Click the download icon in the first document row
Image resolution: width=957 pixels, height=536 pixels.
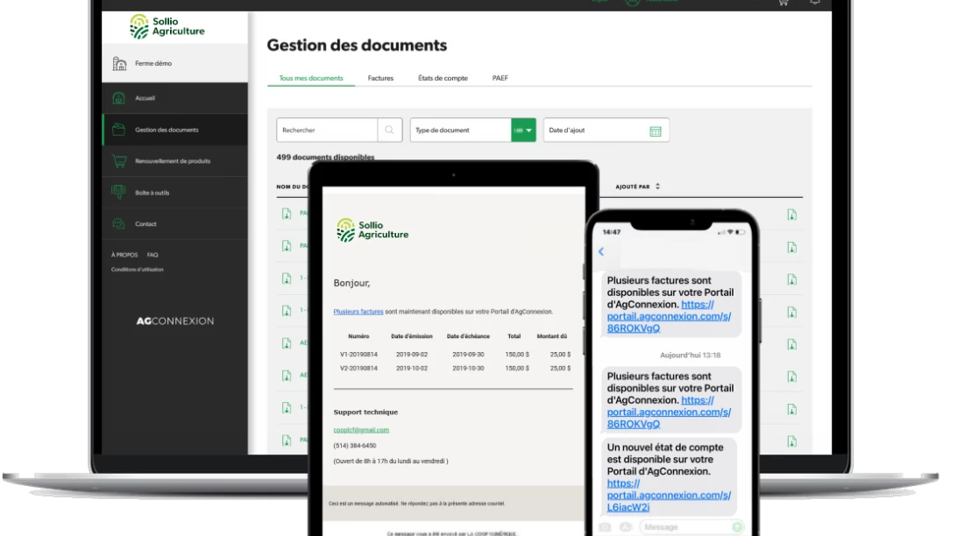tap(791, 215)
